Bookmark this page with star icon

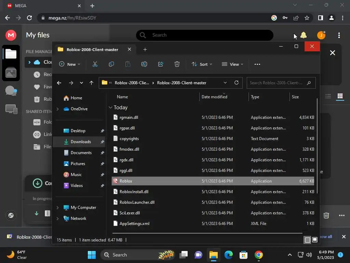pos(307,18)
